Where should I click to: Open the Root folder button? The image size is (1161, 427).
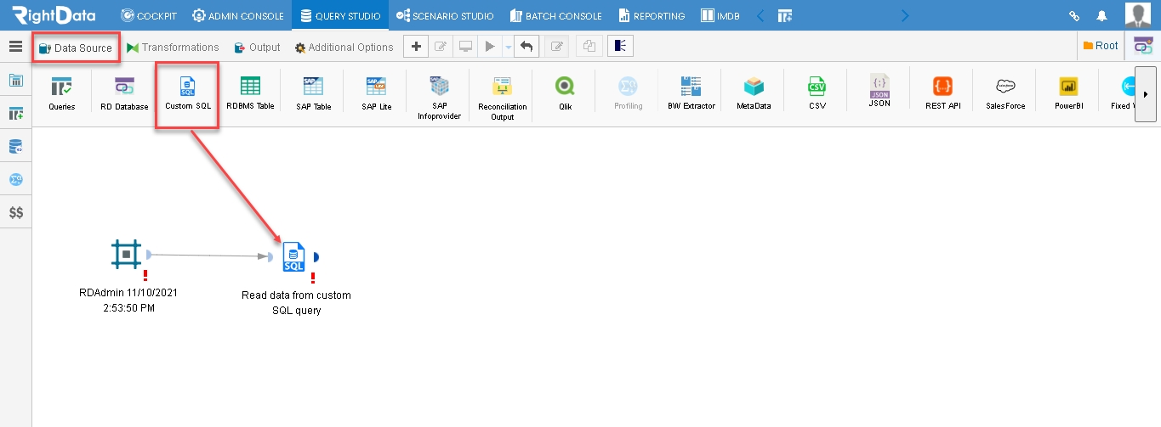[1101, 46]
